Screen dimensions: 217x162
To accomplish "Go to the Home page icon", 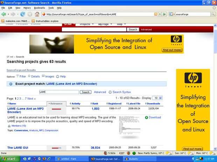I will [x=37, y=14].
